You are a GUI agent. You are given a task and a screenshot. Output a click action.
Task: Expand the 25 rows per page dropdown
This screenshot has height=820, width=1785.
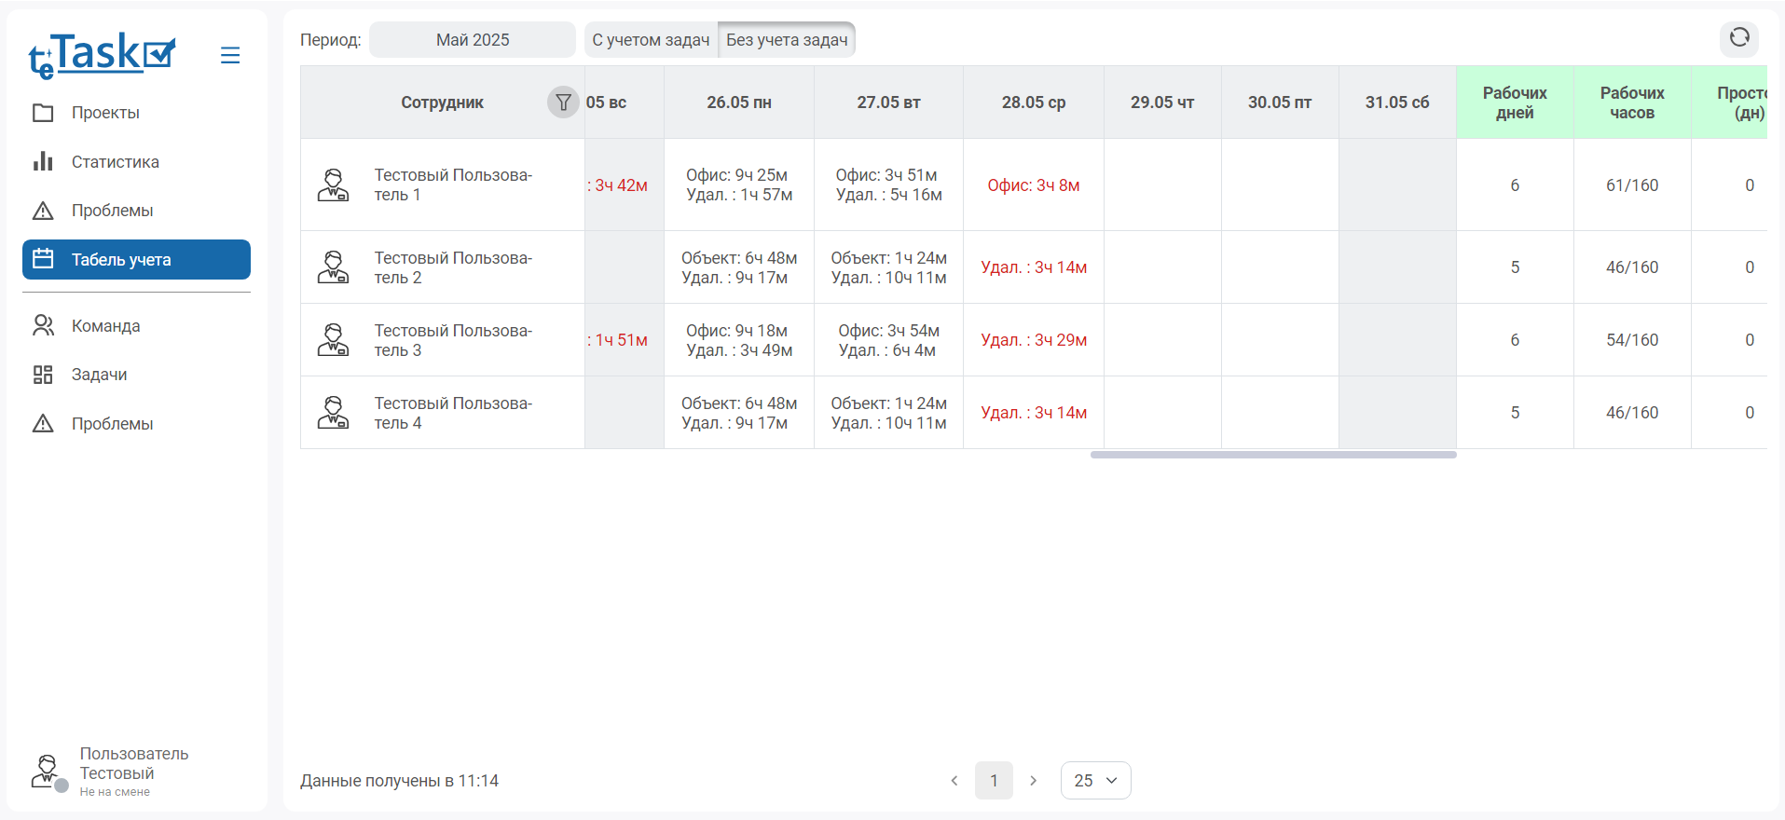[1095, 781]
